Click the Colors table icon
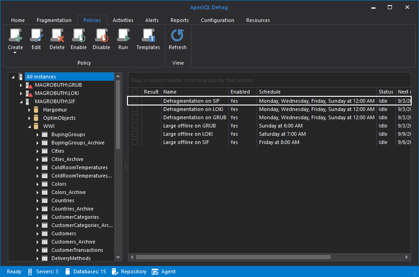419x277 pixels. (44, 184)
